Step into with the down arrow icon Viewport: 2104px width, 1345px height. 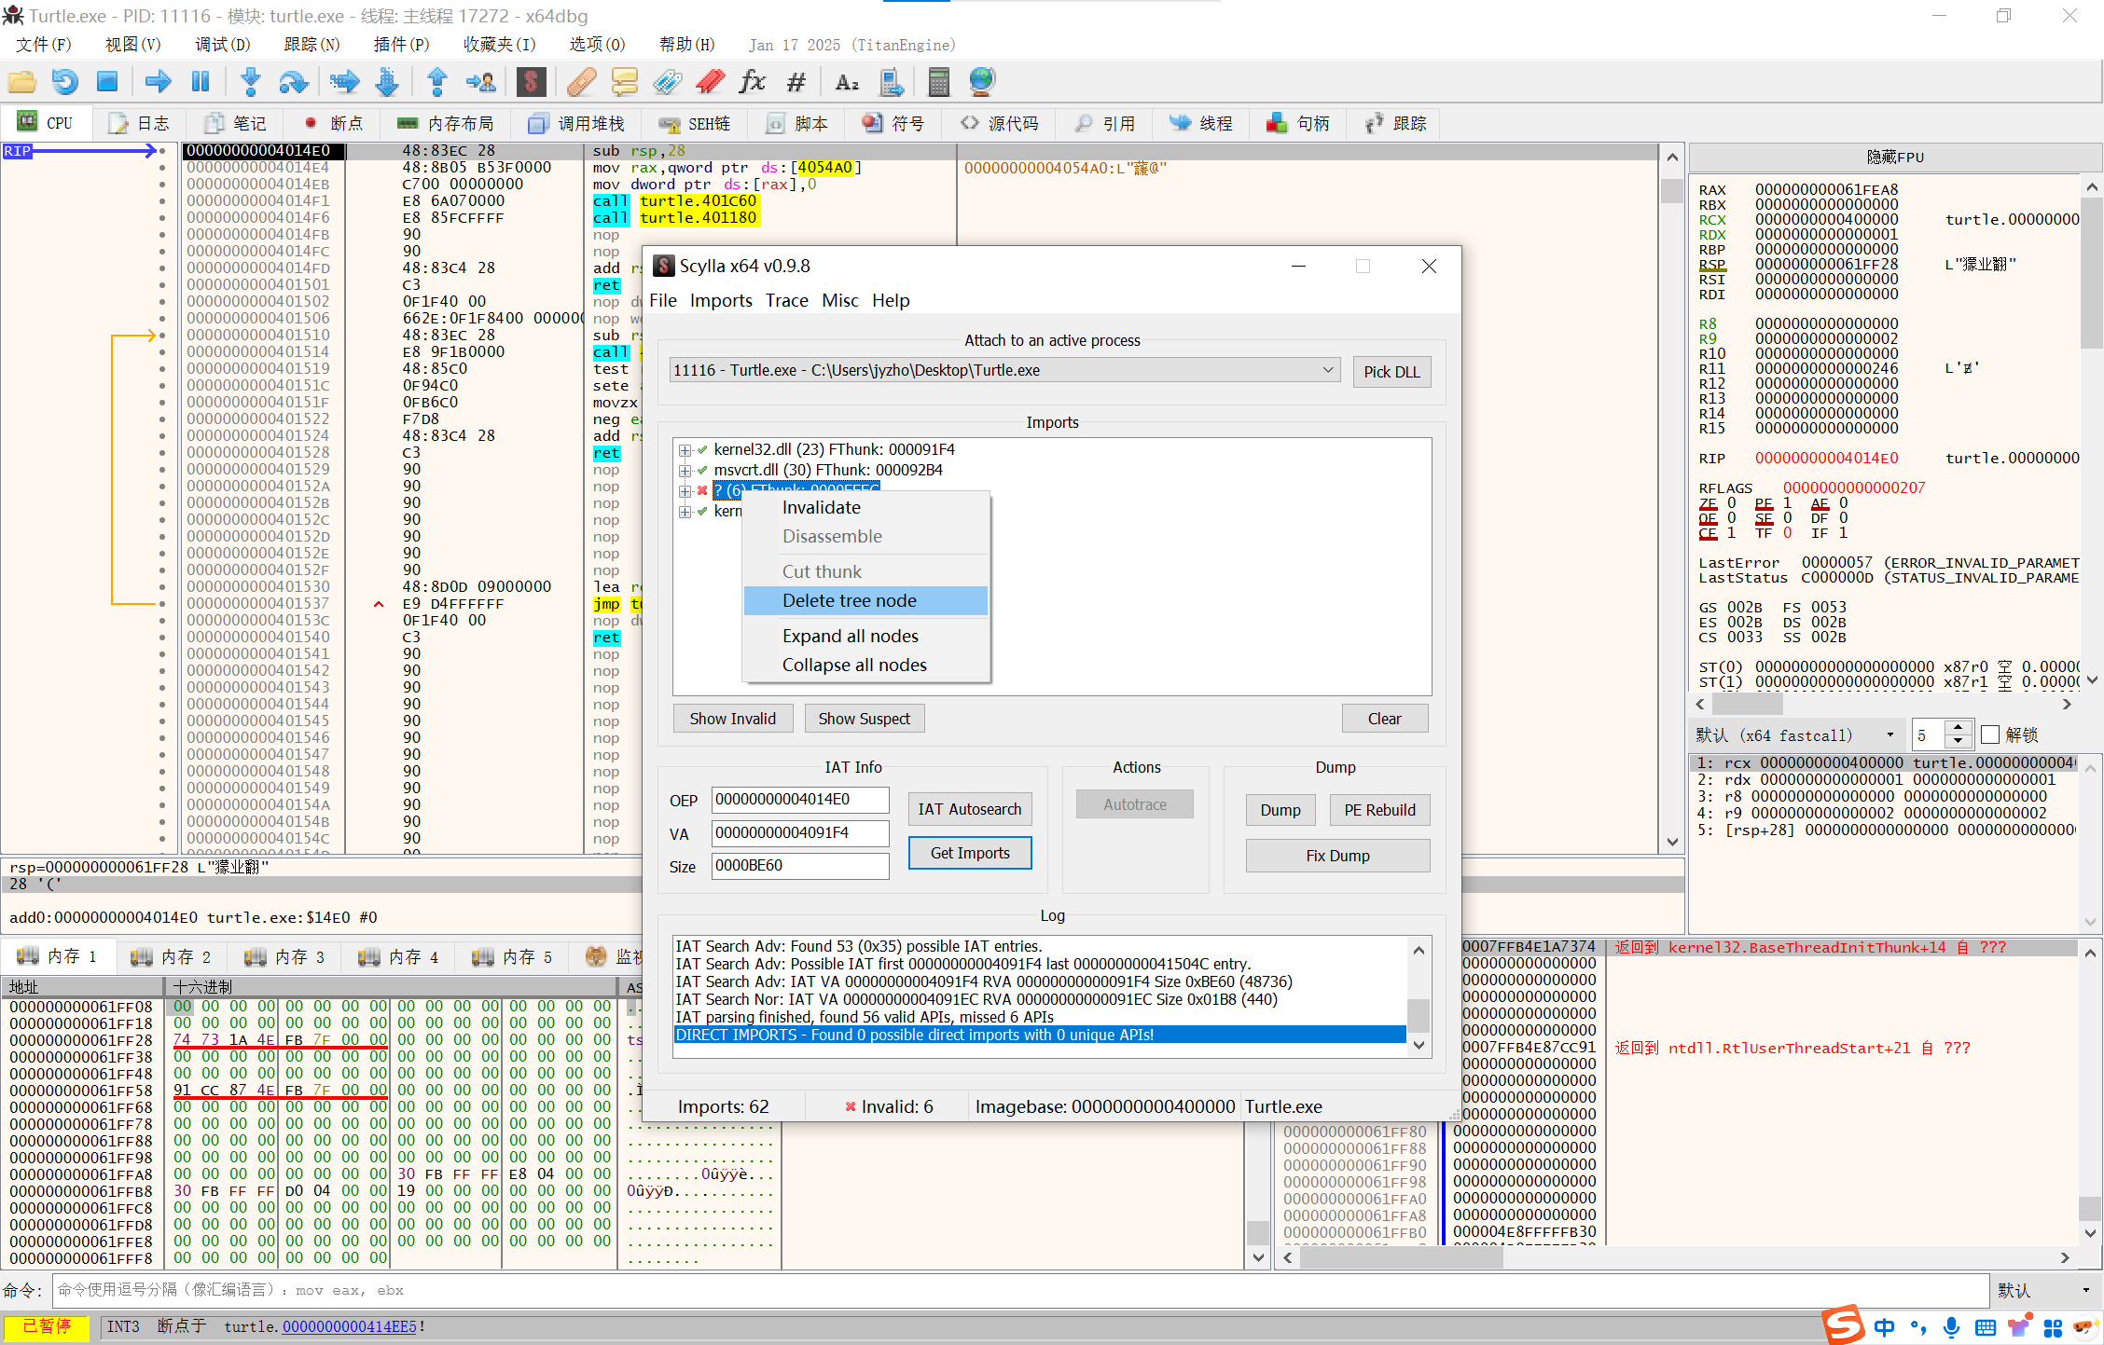click(250, 82)
